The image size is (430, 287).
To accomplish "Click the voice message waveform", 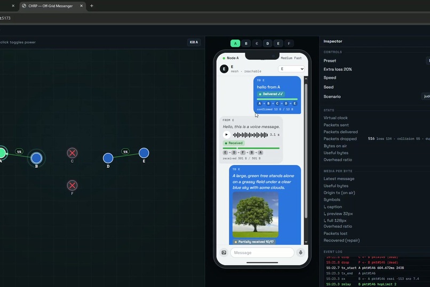I will coord(250,135).
